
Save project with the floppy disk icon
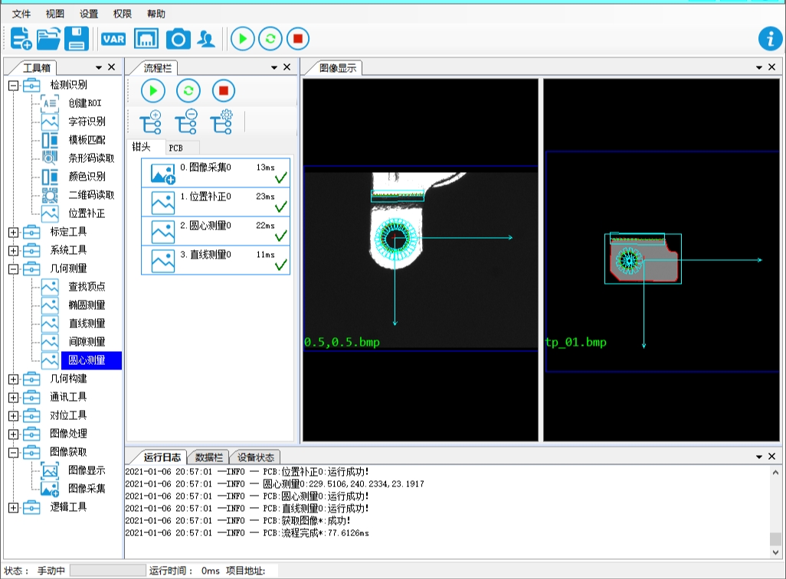tap(77, 38)
